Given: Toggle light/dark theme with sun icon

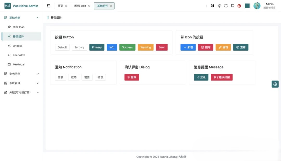Looking at the screenshot, I should coord(219,6).
